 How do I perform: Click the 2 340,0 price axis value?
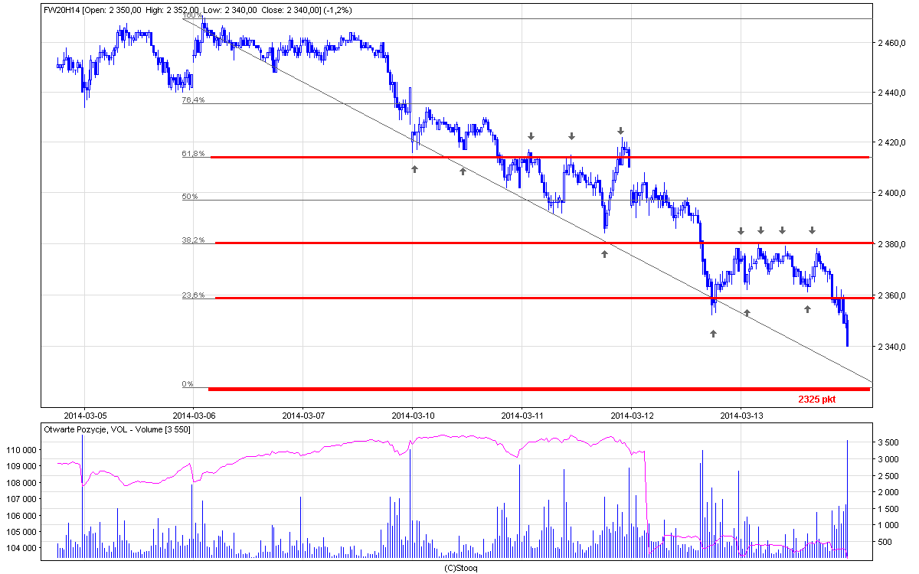pos(893,347)
